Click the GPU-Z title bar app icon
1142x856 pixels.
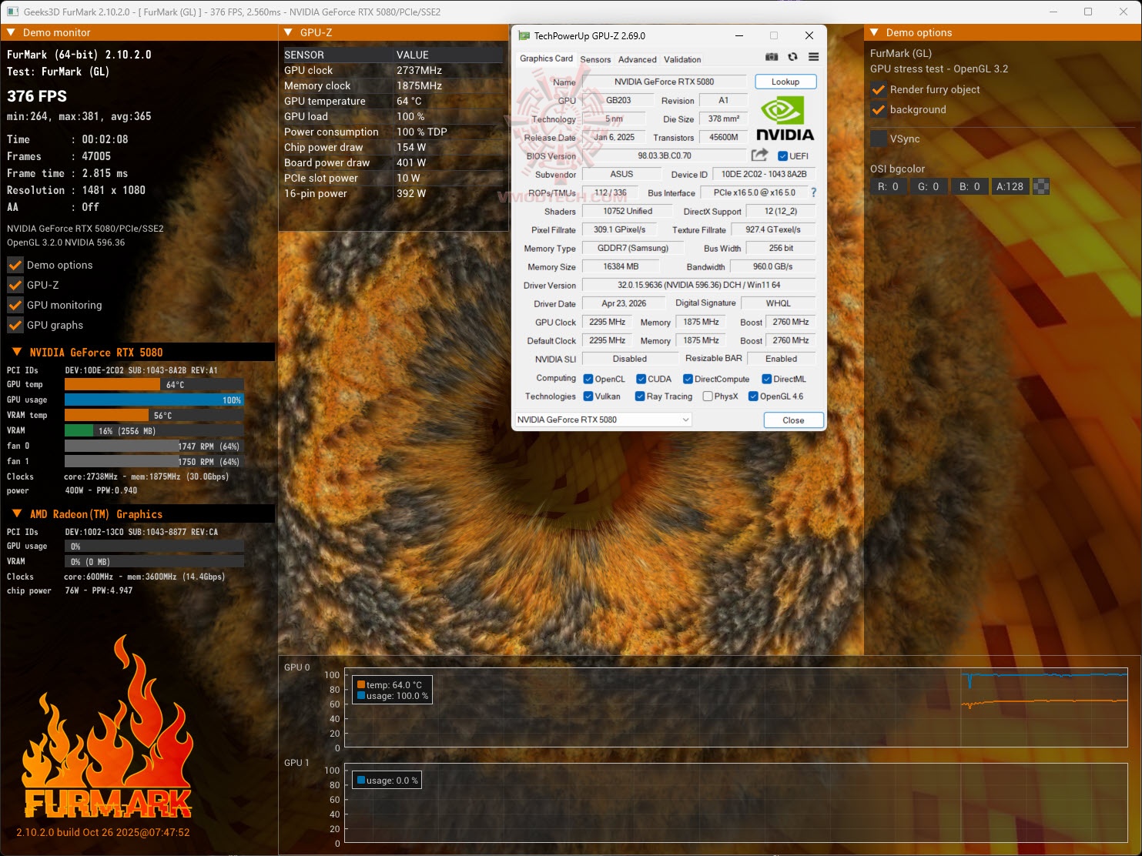coord(524,35)
